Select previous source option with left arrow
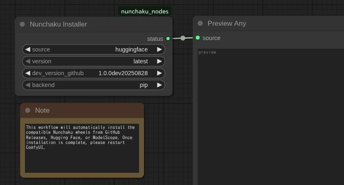 pos(28,49)
